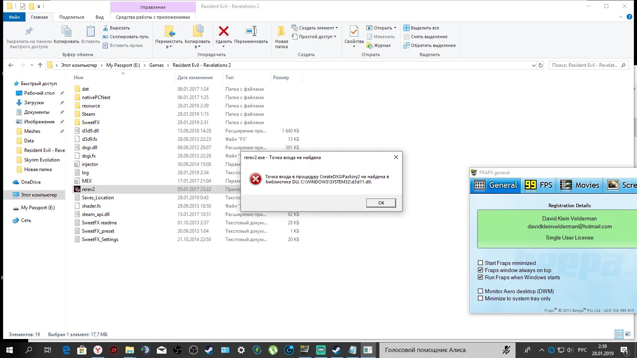Screen dimensions: 637x358
Task: Click Вставить ярлык in ribbon
Action: [123, 45]
